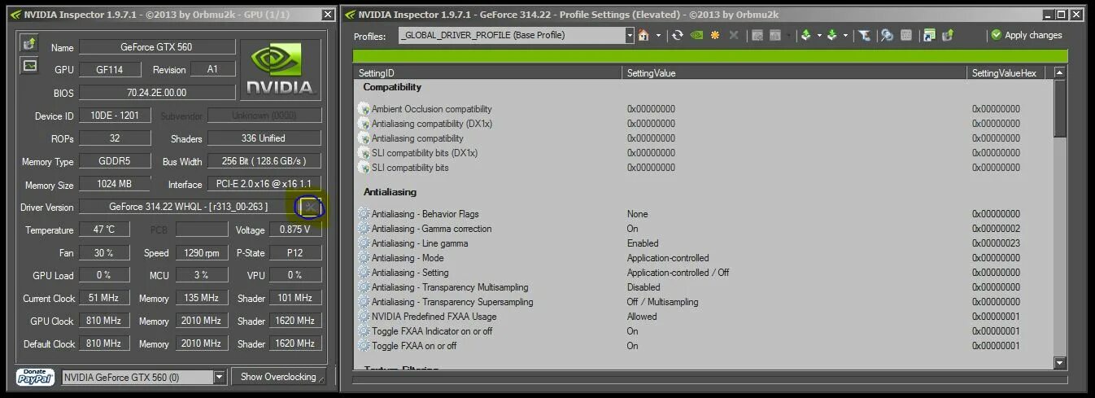Click the Bus Width value 256 Bit

(264, 161)
